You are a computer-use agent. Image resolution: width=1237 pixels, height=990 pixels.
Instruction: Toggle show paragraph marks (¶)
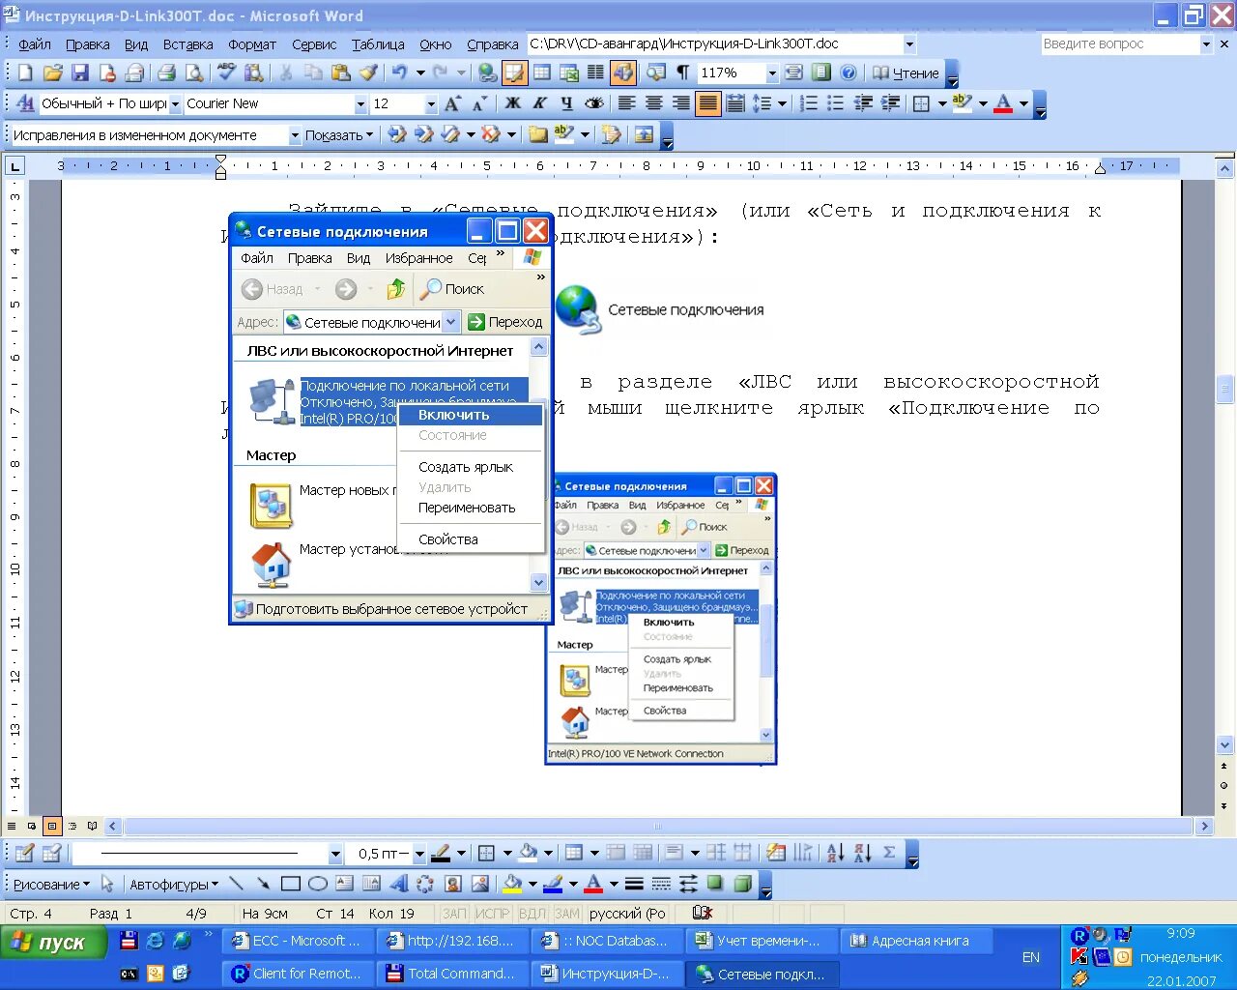tap(683, 73)
